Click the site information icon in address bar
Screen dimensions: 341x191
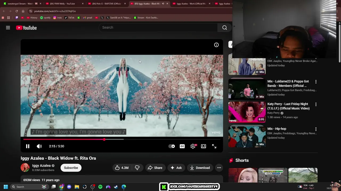pos(31,11)
